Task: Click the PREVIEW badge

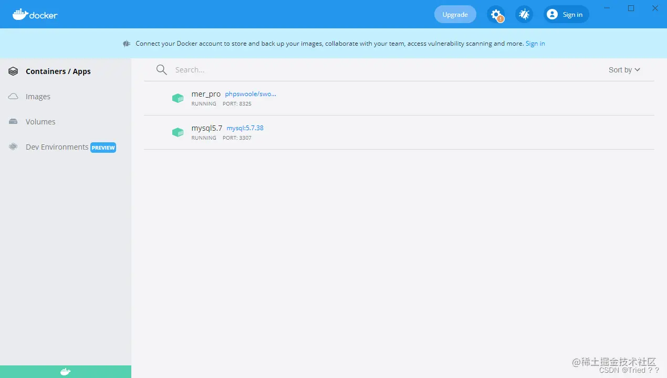Action: 103,148
